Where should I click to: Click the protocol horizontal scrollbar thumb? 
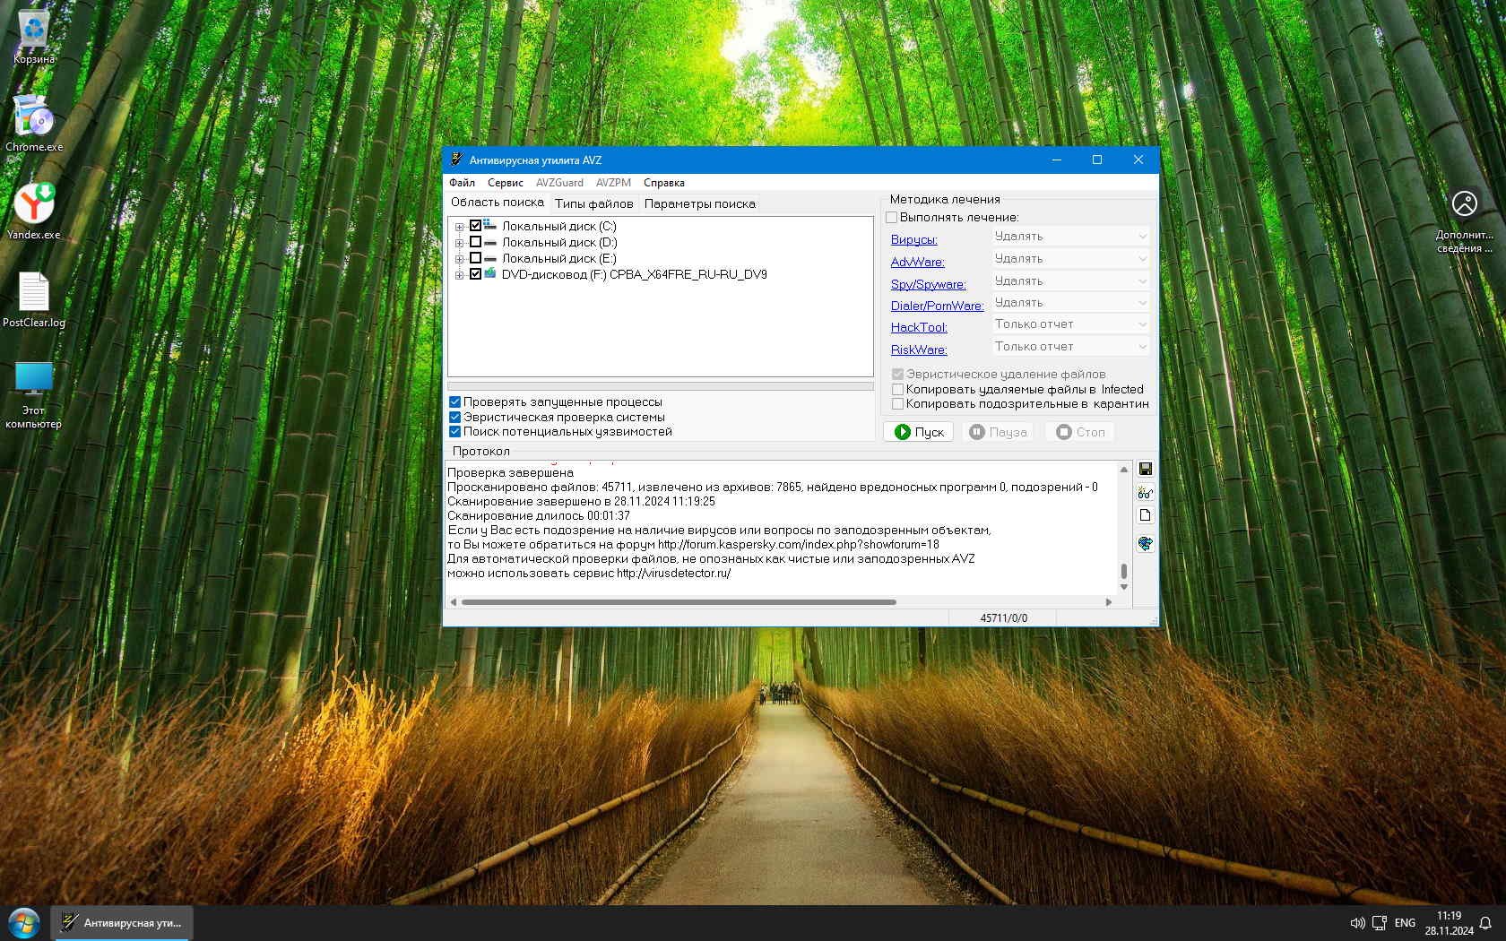click(x=679, y=602)
